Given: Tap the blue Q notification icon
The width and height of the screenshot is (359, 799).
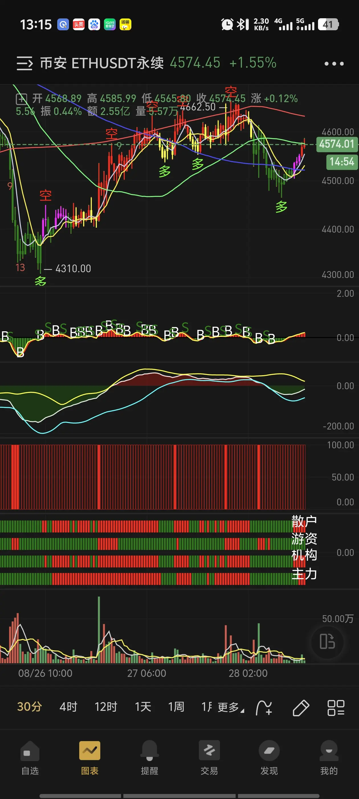Looking at the screenshot, I should coord(63,25).
